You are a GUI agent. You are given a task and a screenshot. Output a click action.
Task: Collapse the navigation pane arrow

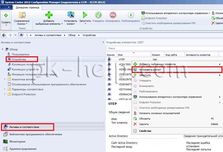[103, 42]
